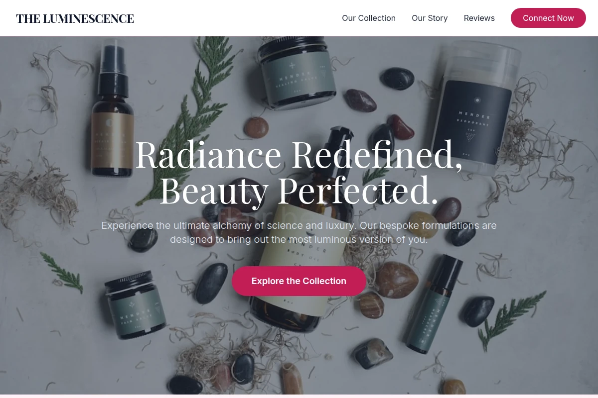Screen dimensions: 598x398
Task: Open the Reviews nav link
Action: (479, 18)
